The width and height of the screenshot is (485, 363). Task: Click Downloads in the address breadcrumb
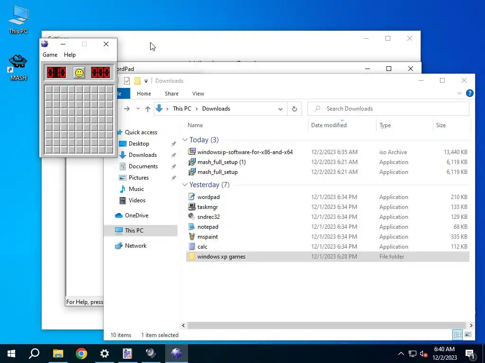click(216, 109)
